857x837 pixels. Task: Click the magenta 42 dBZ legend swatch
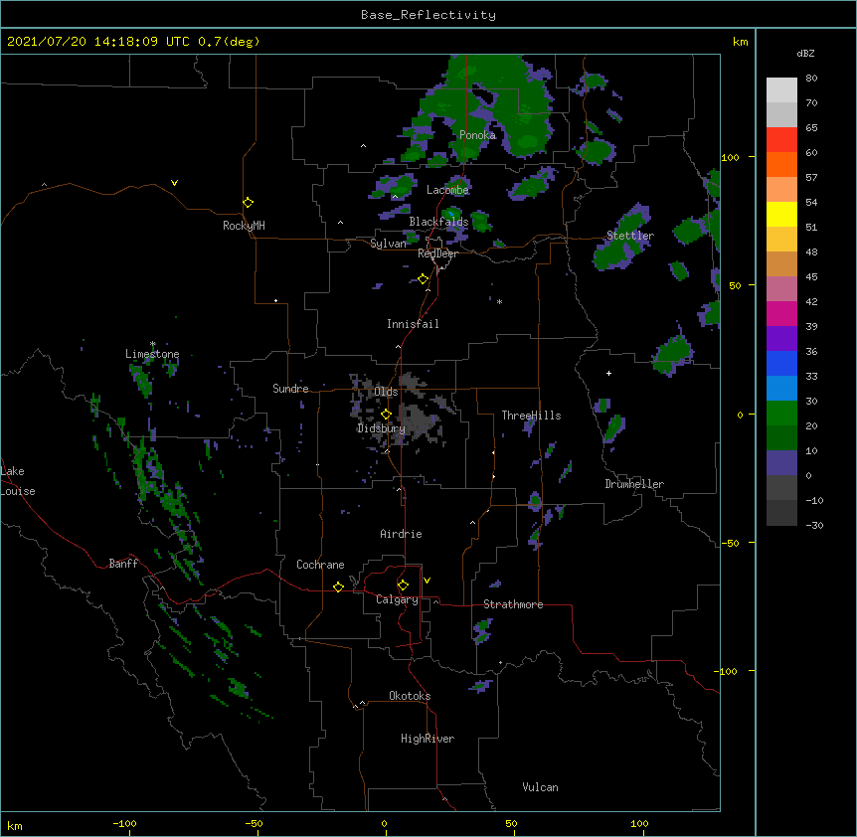pyautogui.click(x=781, y=314)
